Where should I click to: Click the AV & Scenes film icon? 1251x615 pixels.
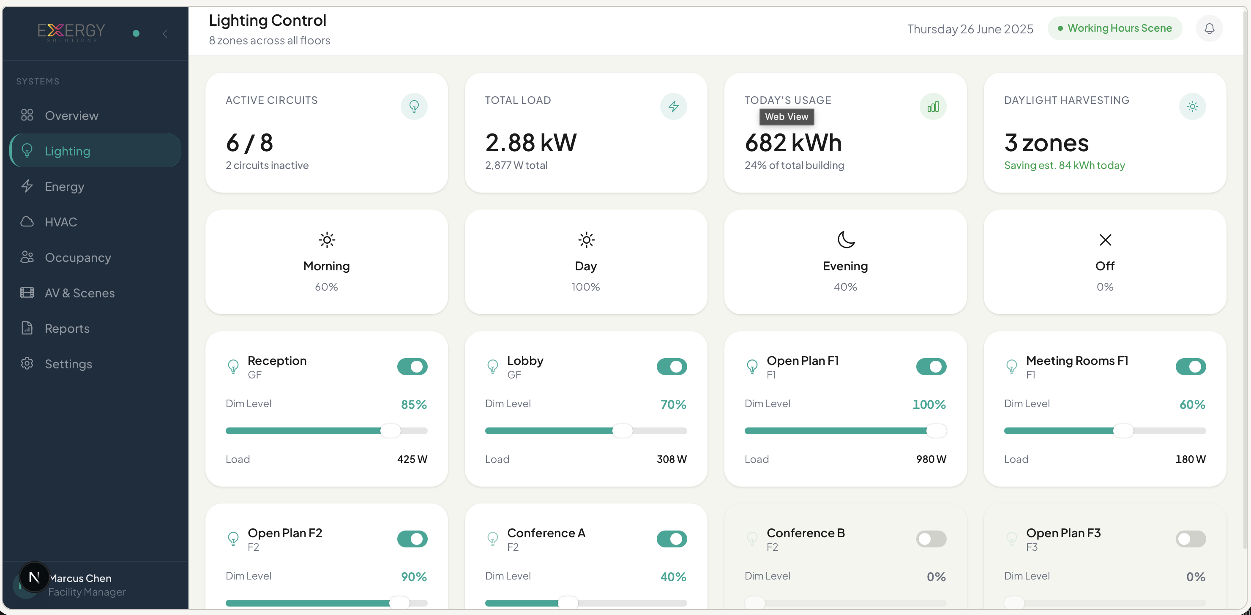click(x=27, y=292)
